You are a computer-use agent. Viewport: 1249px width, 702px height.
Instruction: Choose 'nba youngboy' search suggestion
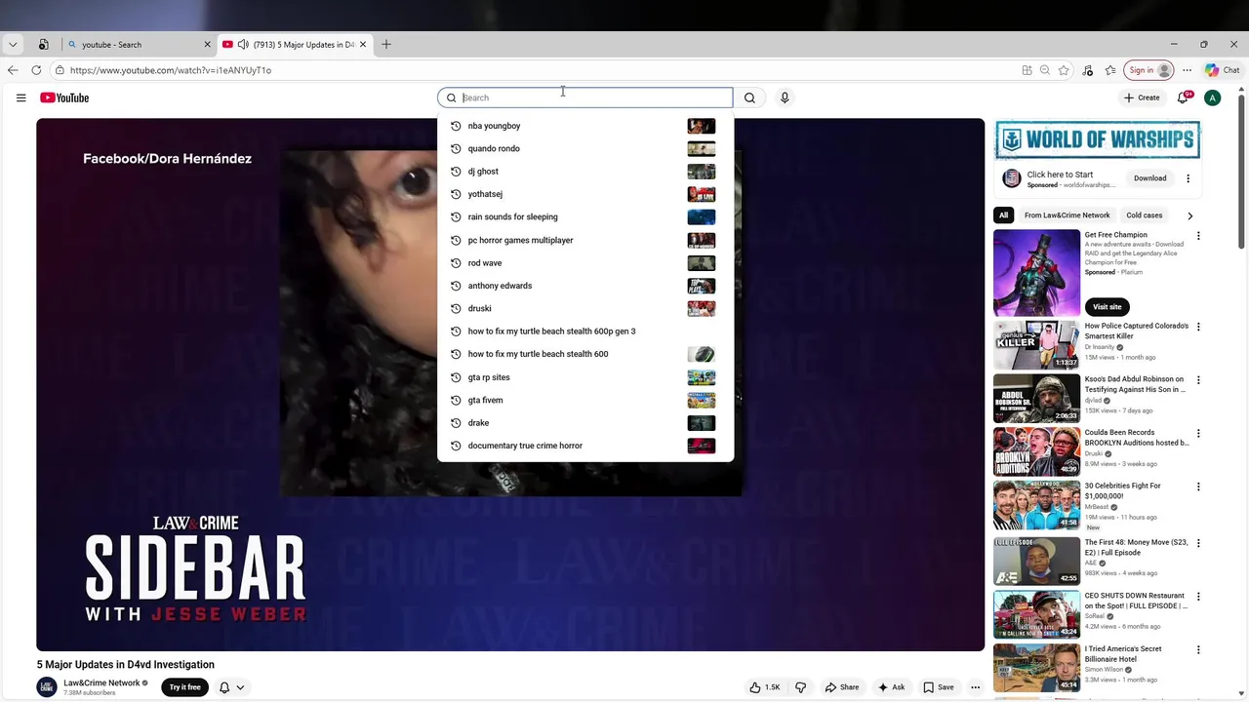point(585,126)
